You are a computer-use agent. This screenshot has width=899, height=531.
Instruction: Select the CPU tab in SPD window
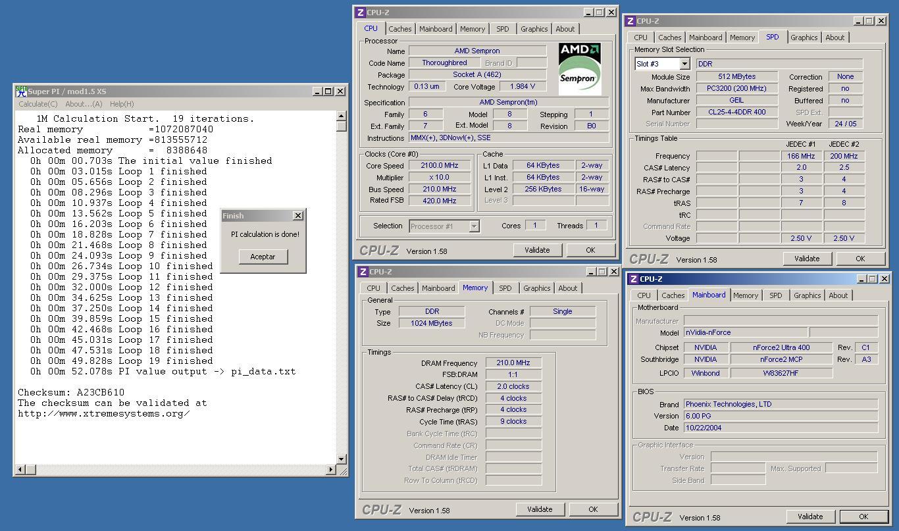pos(641,38)
